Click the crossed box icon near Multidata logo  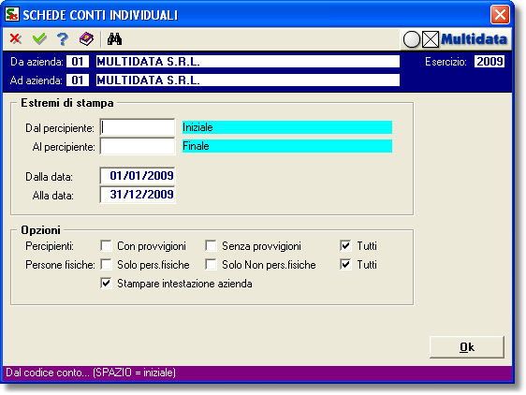point(431,39)
